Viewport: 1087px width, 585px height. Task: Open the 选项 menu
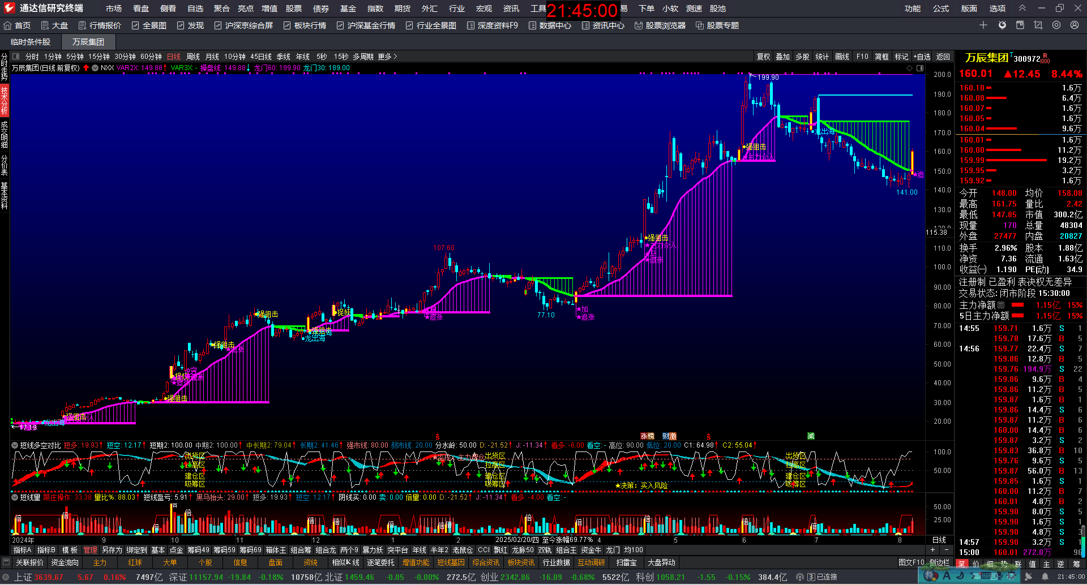tap(998, 8)
